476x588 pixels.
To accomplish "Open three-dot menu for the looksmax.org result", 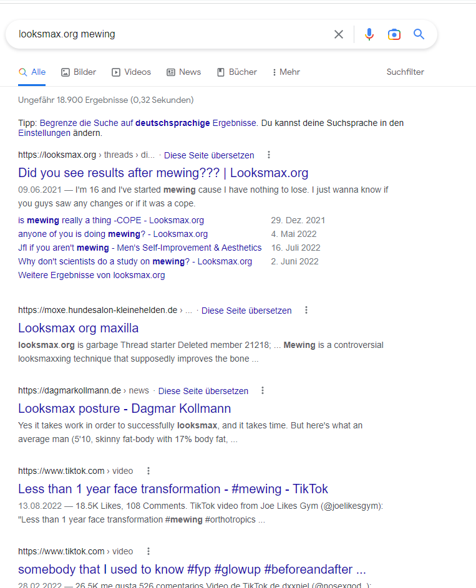I will (x=269, y=155).
